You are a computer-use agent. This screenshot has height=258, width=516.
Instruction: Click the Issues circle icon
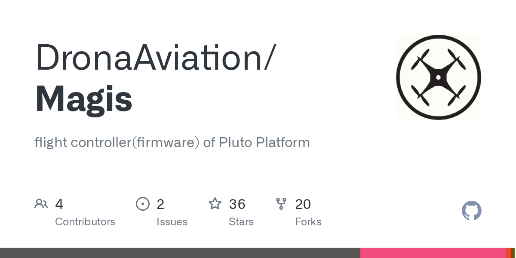(143, 204)
